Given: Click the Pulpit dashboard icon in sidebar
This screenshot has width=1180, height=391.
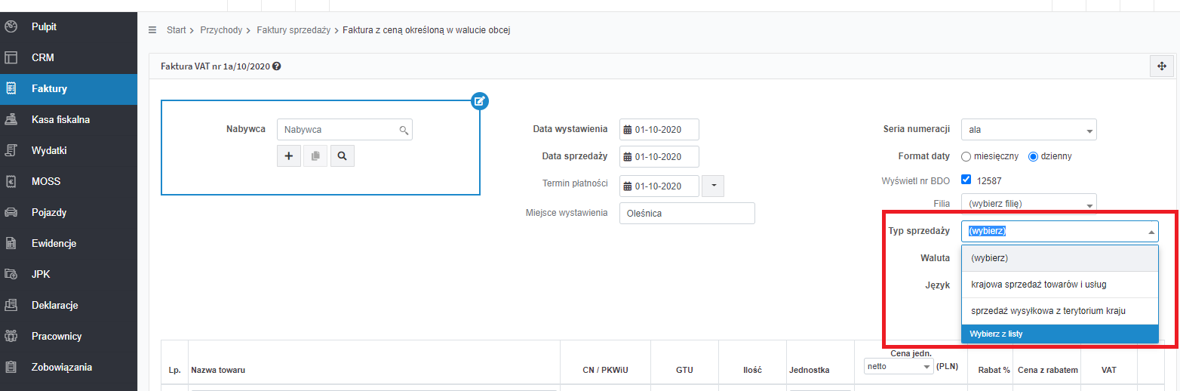Looking at the screenshot, I should tap(11, 26).
